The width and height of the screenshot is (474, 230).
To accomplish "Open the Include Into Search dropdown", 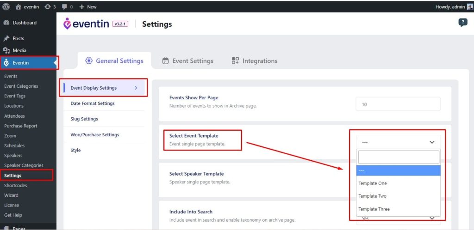I will coord(398,218).
